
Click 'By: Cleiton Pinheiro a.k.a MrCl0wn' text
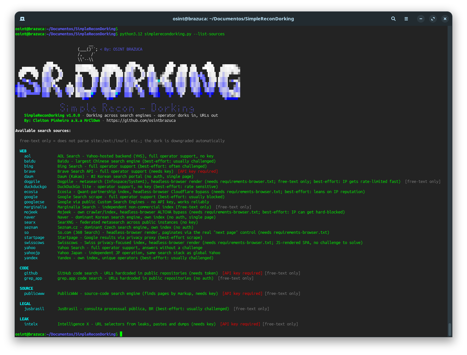click(62, 121)
